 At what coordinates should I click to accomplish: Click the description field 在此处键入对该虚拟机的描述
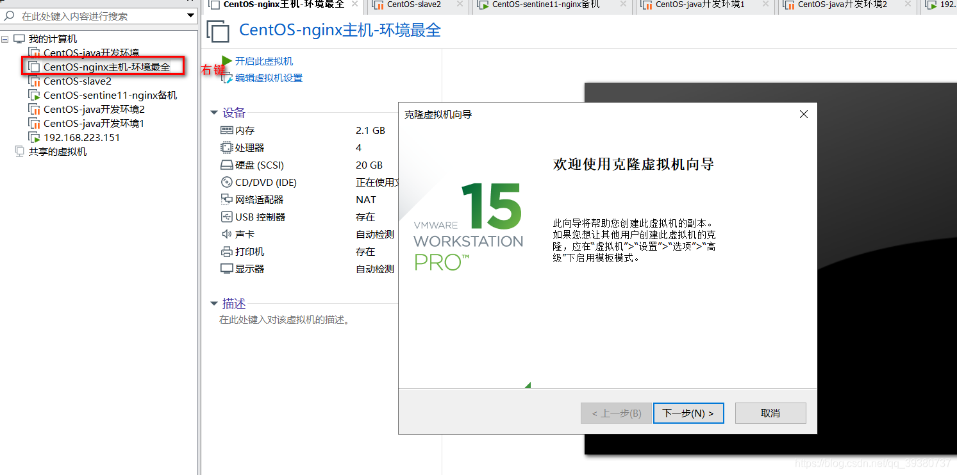click(285, 319)
